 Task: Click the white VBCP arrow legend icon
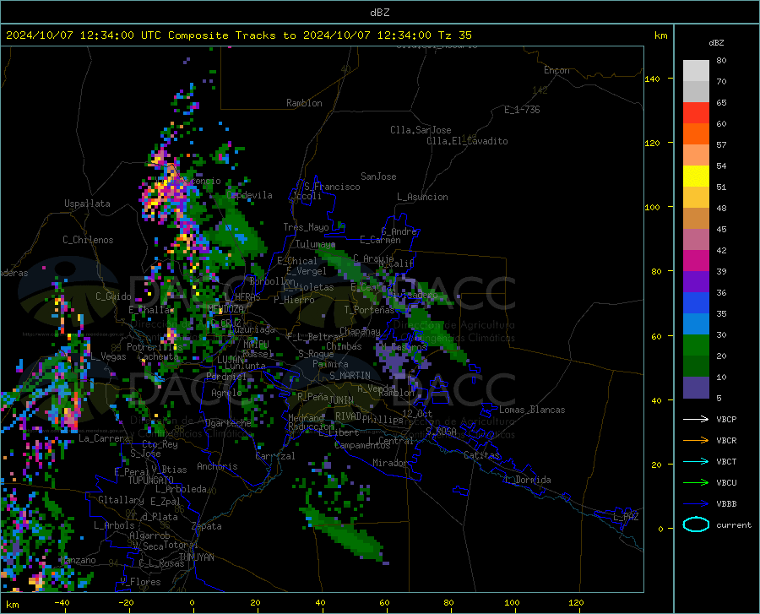696,419
